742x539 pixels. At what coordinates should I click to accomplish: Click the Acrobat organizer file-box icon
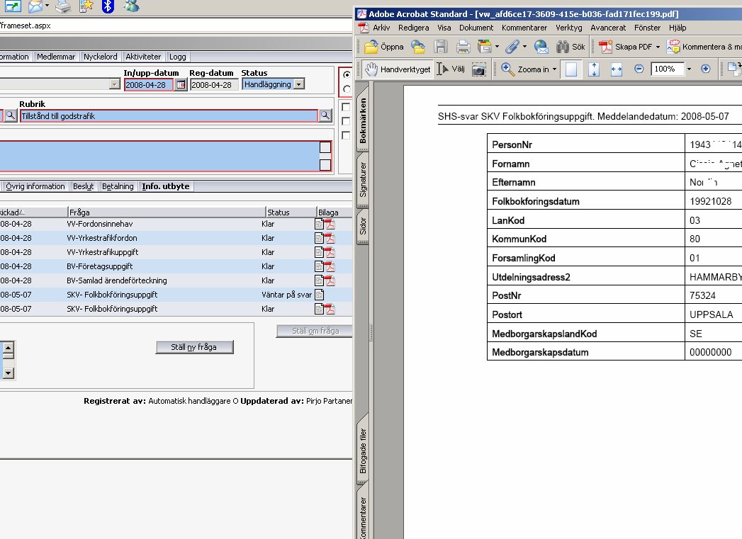pyautogui.click(x=484, y=46)
